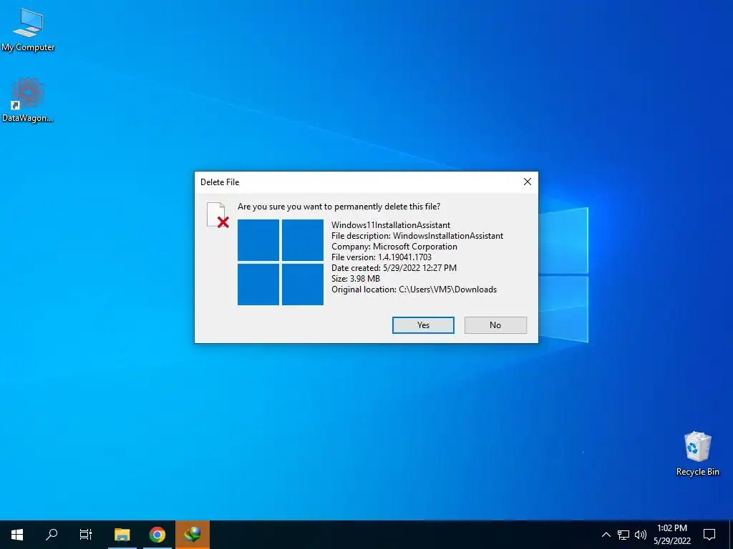Viewport: 733px width, 549px height.
Task: Open the Action Center notifications
Action: [x=709, y=535]
